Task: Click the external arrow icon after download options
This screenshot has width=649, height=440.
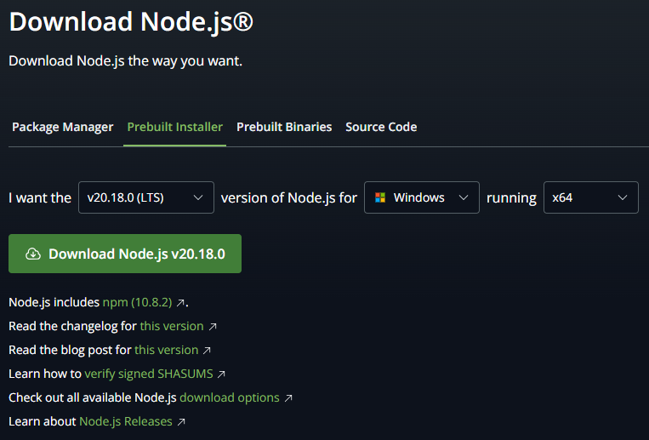Action: coord(288,398)
